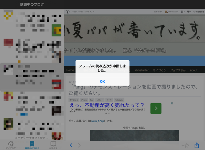The image size is (205, 150).
Task: Open the Kickstarter navigation item
Action: pos(142,70)
